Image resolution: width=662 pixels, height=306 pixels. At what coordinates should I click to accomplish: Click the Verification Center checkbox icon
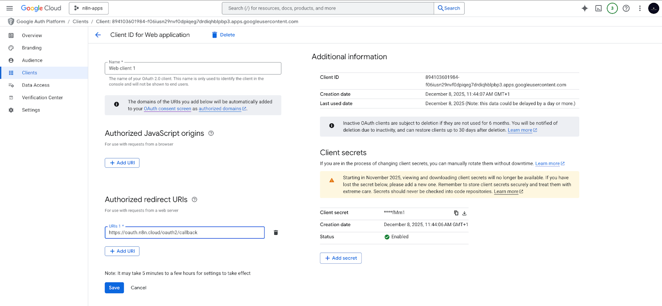[x=11, y=98]
